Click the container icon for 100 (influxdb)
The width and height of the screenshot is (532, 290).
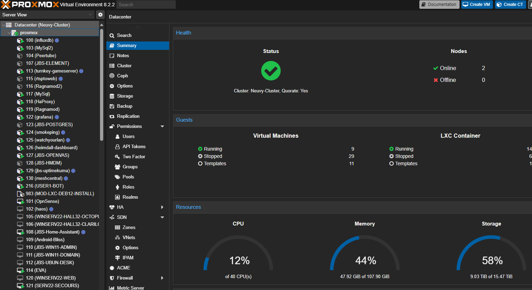coord(20,40)
